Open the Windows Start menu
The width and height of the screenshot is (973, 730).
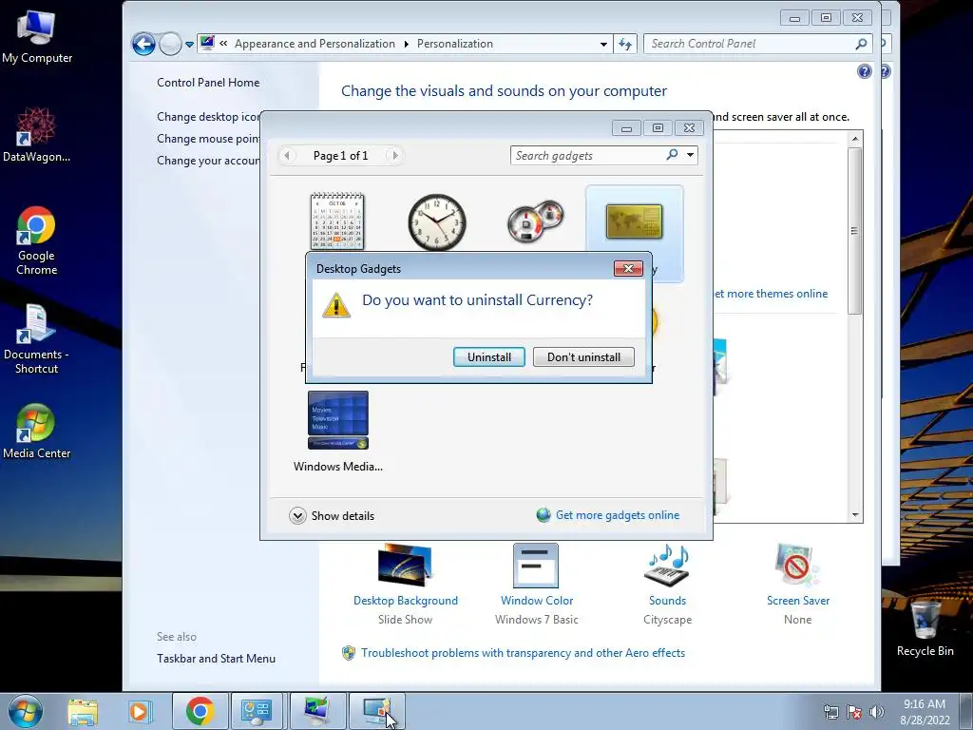click(26, 711)
